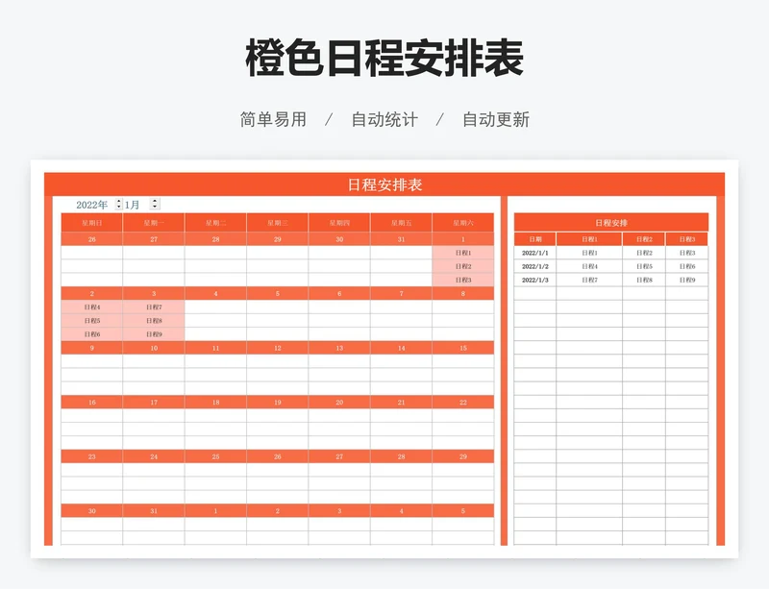
Task: Select the 星期一 column header
Action: 154,223
